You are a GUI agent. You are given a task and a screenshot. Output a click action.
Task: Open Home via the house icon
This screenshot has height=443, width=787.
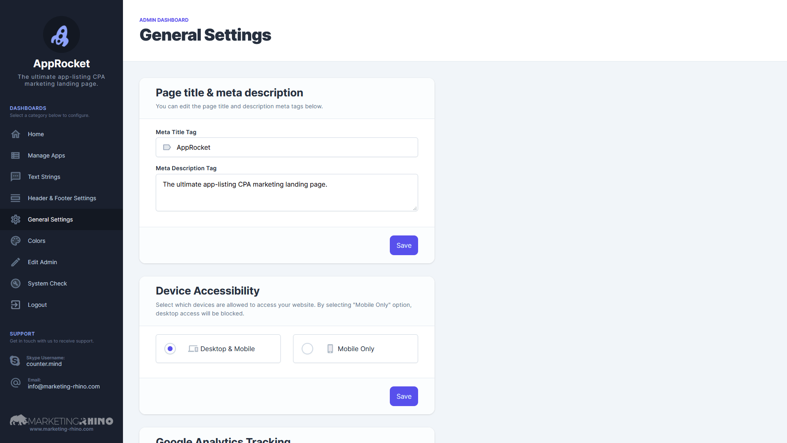pos(16,134)
